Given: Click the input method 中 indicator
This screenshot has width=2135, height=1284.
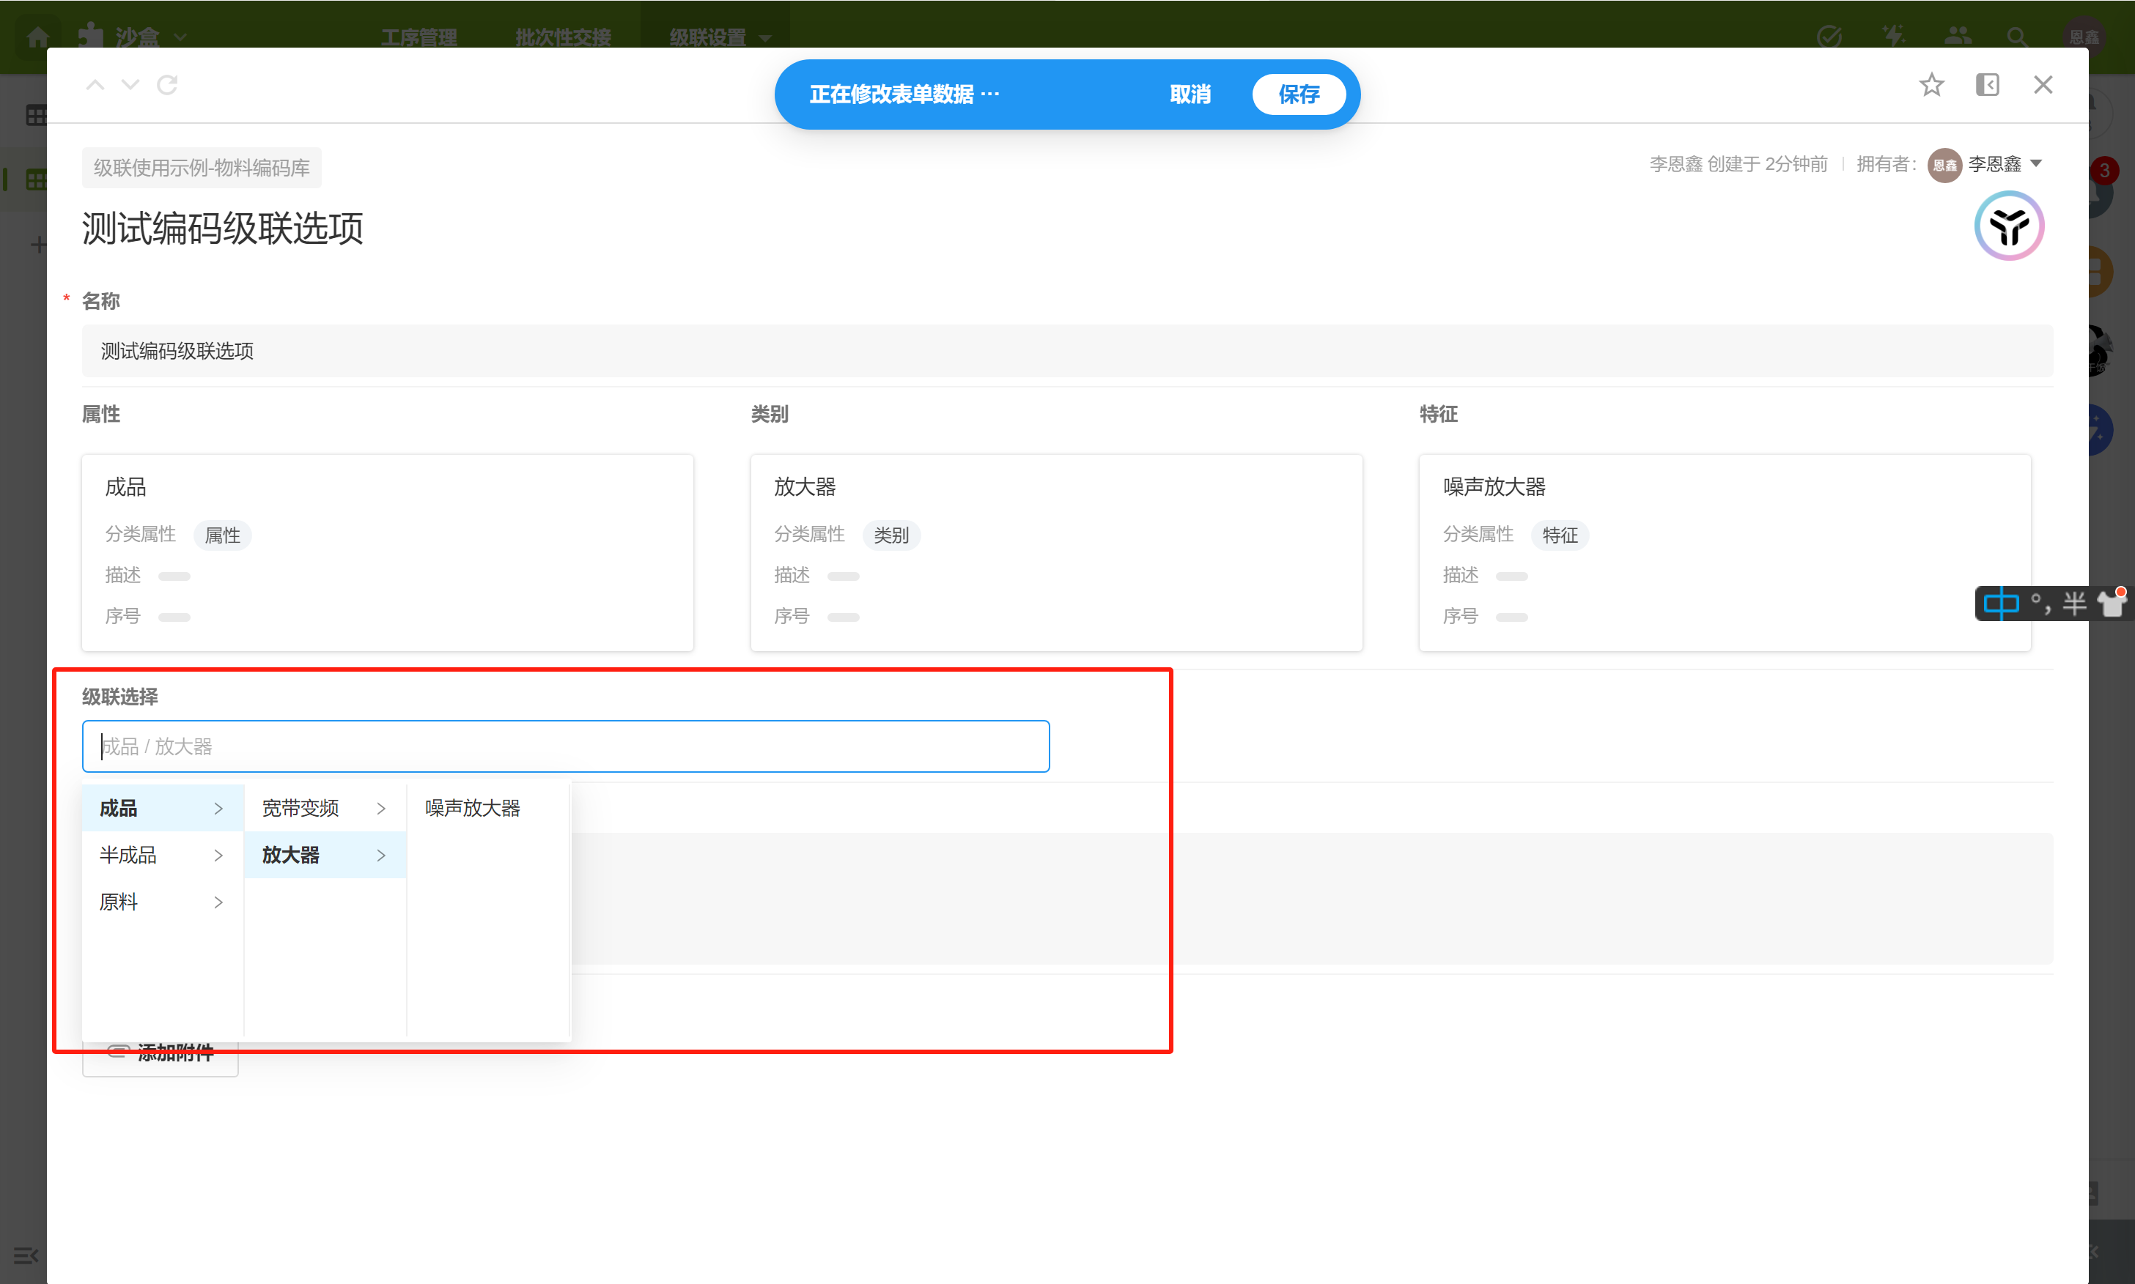Looking at the screenshot, I should (x=2000, y=603).
